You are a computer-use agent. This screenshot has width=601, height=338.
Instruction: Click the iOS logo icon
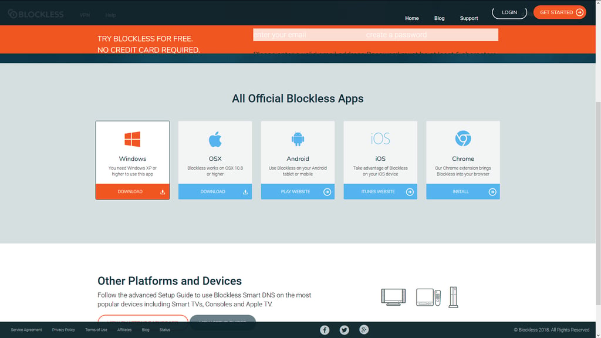click(x=380, y=138)
